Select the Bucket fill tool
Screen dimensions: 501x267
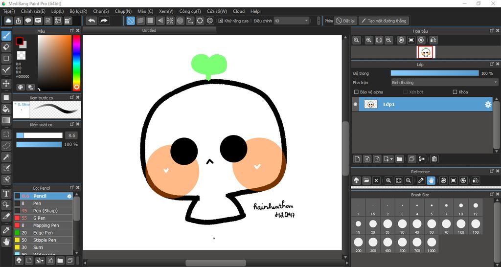(x=6, y=109)
